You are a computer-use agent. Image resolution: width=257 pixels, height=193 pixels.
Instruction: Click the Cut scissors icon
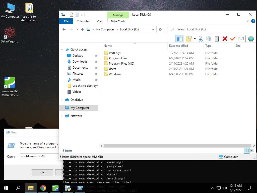click(x=201, y=39)
